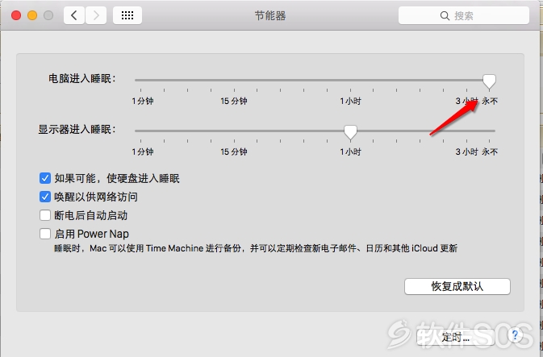543x357 pixels.
Task: Click the 节能器 window title
Action: (270, 15)
